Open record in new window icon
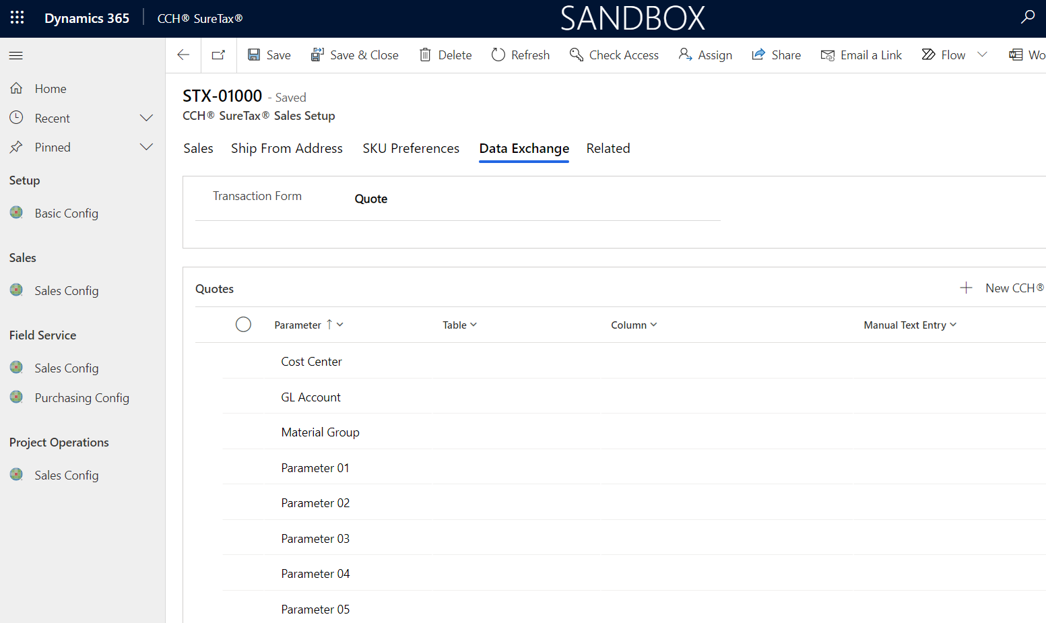 coord(218,55)
